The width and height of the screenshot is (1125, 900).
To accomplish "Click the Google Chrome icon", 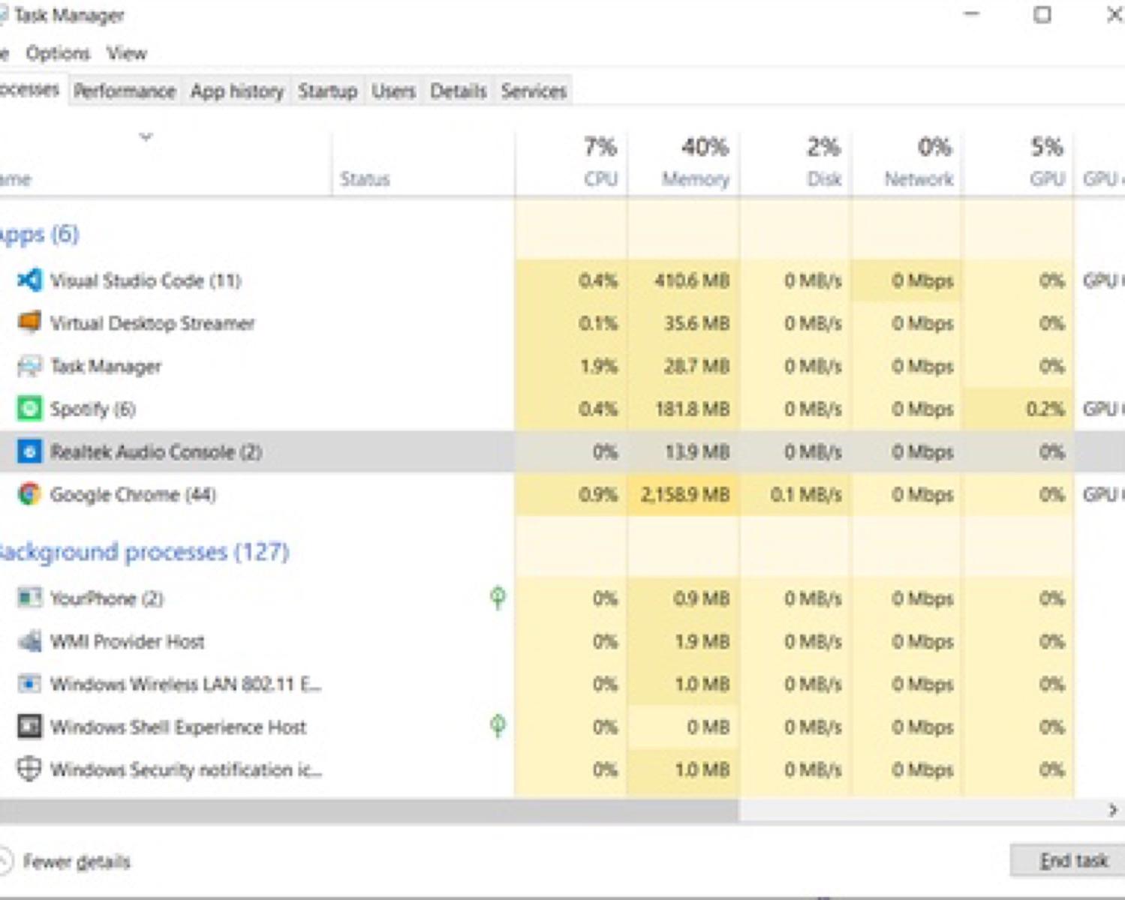I will 29,494.
